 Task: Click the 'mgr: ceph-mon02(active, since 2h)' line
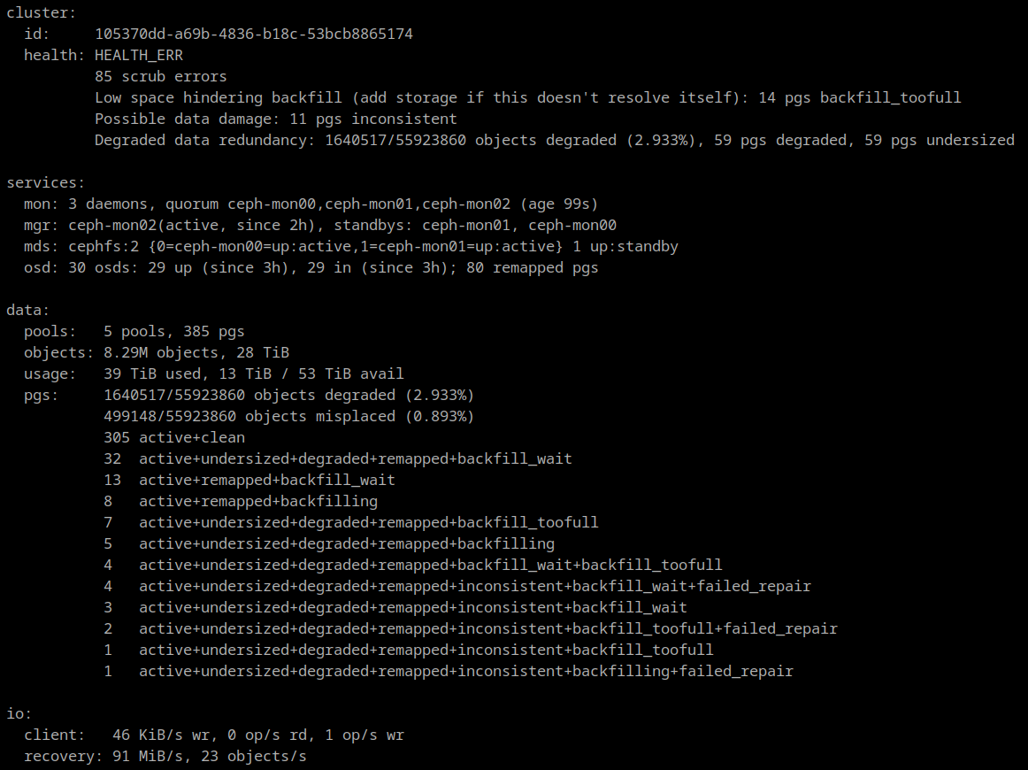pyautogui.click(x=319, y=225)
